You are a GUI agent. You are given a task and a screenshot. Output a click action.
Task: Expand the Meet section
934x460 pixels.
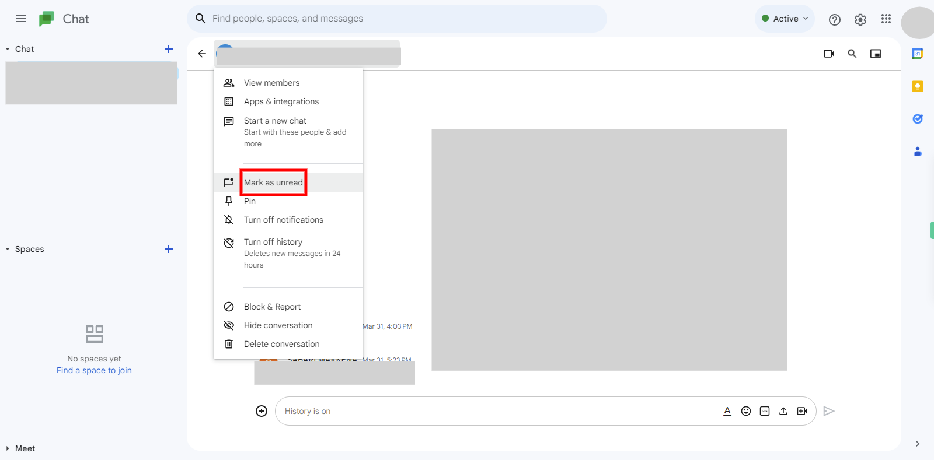(8, 448)
